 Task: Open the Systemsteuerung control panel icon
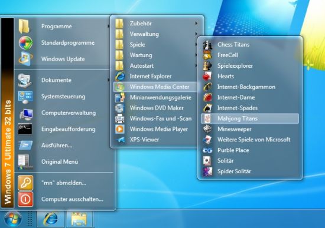[25, 97]
